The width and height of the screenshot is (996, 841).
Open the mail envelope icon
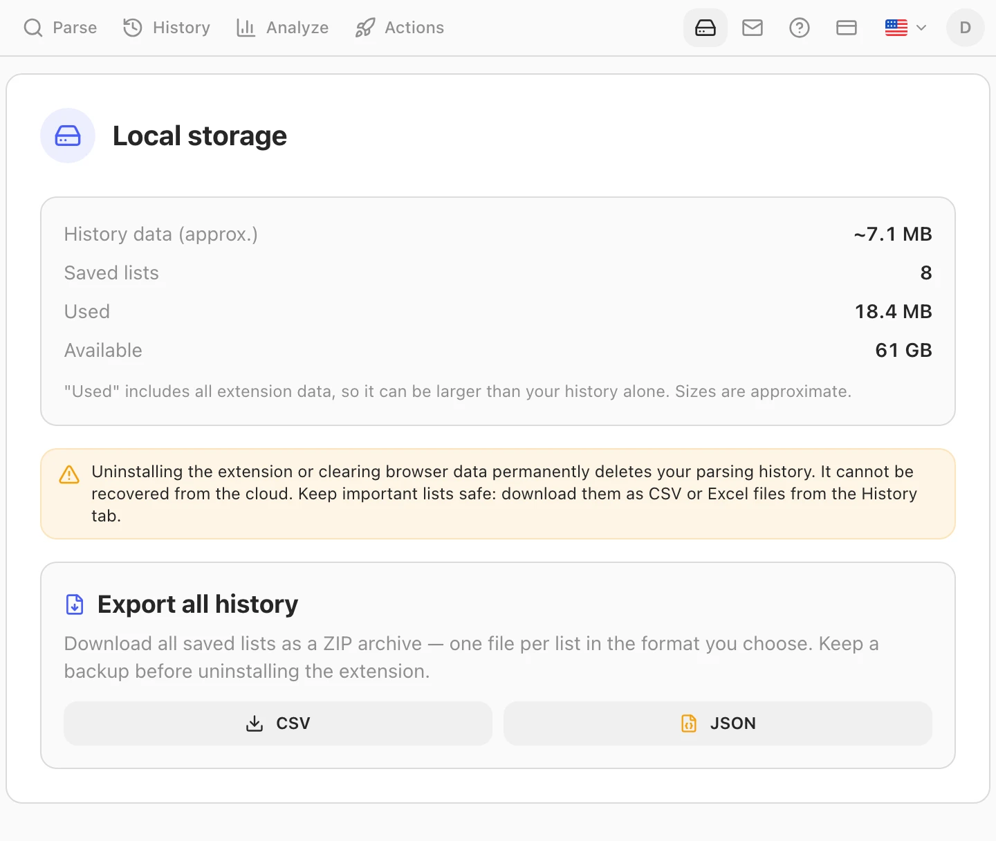click(x=753, y=28)
